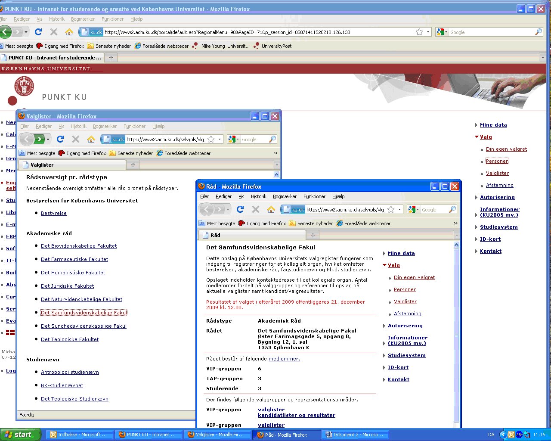Open search engine dropdown in main window

pos(442,32)
